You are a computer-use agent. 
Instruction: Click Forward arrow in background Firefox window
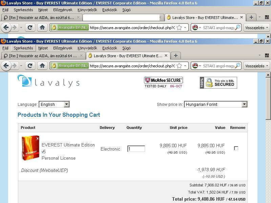point(15,27)
